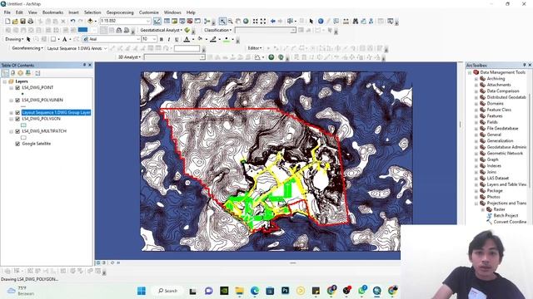Toggle bold text in Drawing toolbar
This screenshot has width=533, height=299.
(x=162, y=39)
